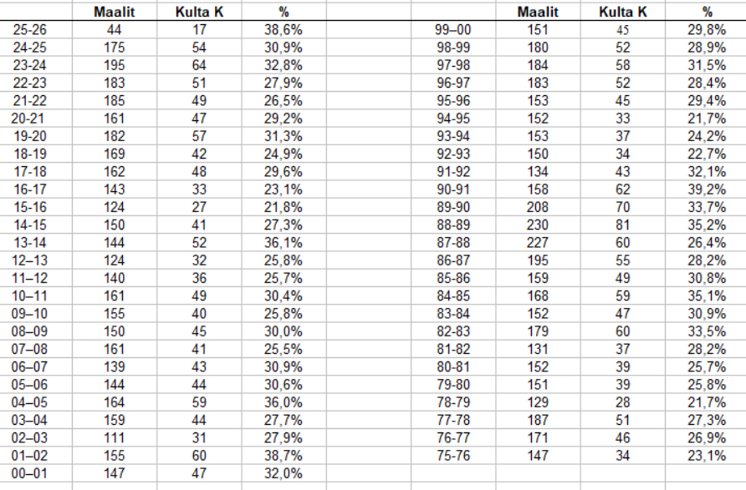The height and width of the screenshot is (490, 746).
Task: Click Maalit value 230 for season 88-89
Action: 538,224
